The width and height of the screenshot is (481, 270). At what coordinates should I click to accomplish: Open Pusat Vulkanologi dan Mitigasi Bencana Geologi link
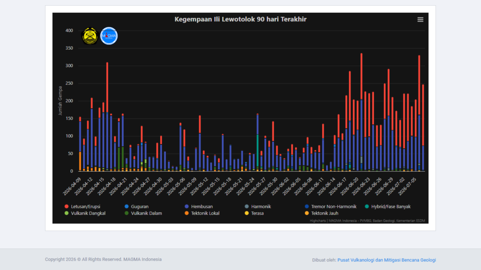pyautogui.click(x=387, y=260)
